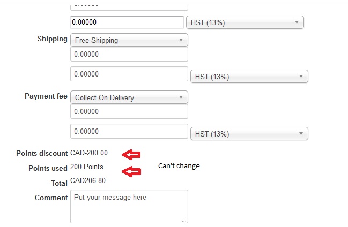Click the 200 Points used value
The height and width of the screenshot is (227, 348).
point(87,167)
